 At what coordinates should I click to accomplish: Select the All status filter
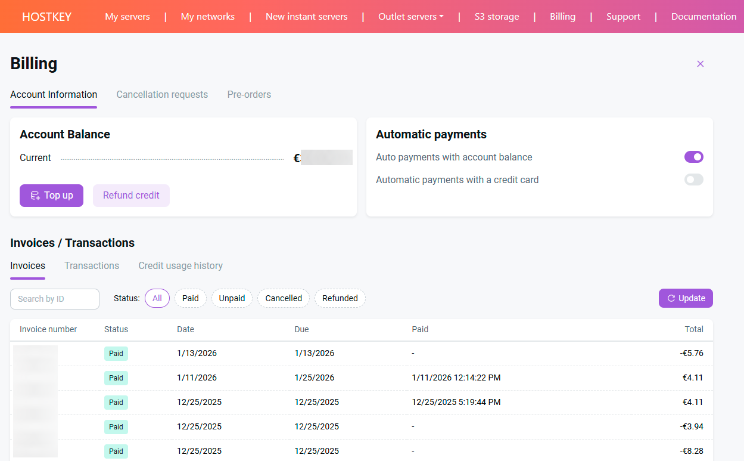(x=157, y=298)
